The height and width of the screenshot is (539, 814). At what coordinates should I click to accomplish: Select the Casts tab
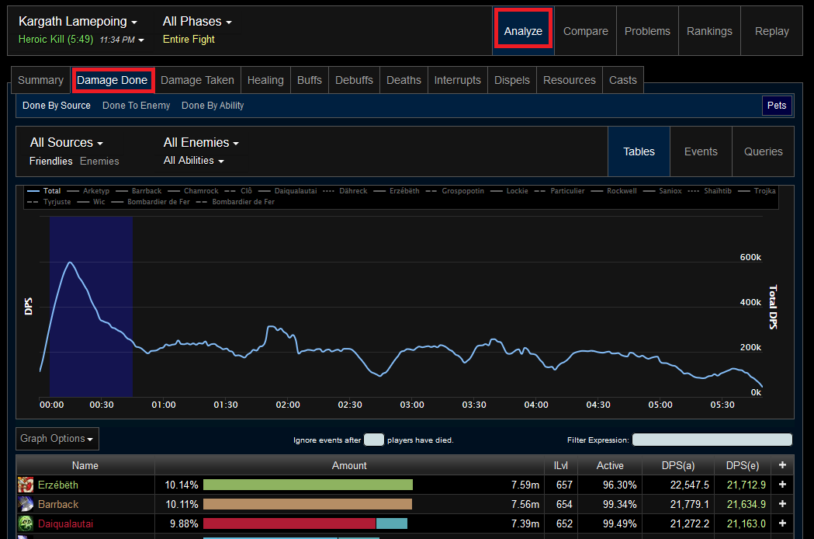coord(623,80)
